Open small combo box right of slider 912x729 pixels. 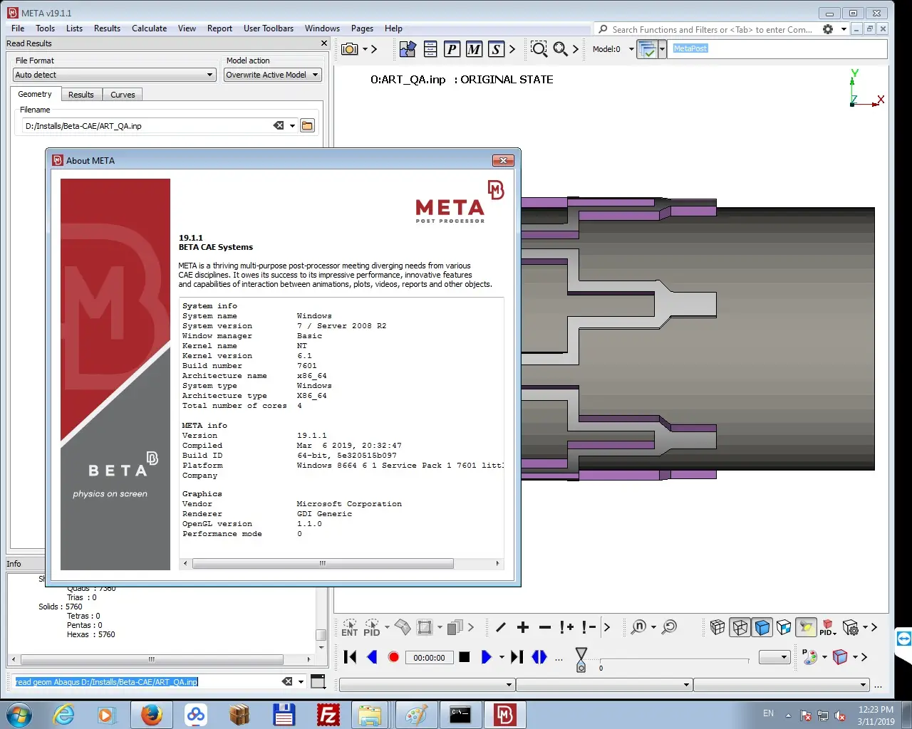pos(774,657)
